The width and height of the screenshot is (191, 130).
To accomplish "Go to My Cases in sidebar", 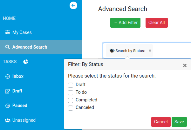I will click(22, 32).
